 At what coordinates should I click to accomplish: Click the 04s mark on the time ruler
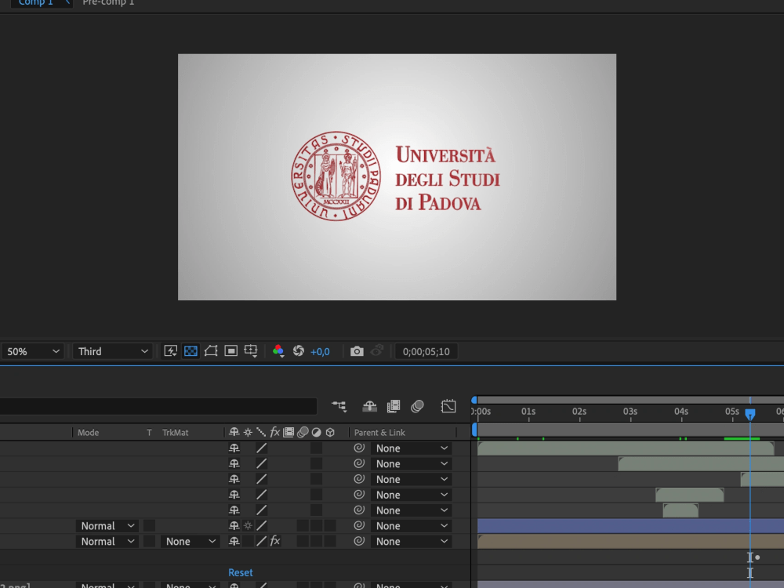coord(681,412)
